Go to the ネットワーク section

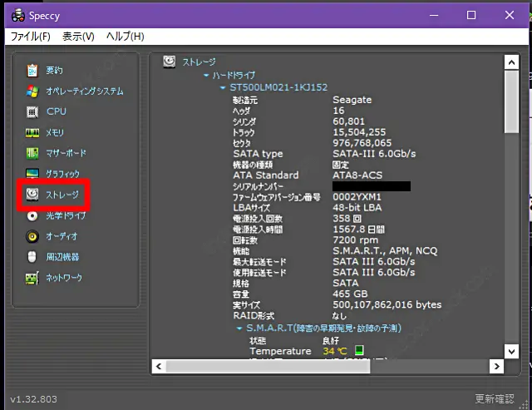[64, 278]
